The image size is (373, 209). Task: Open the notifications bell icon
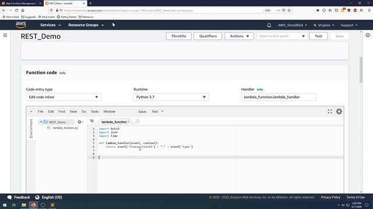269,25
